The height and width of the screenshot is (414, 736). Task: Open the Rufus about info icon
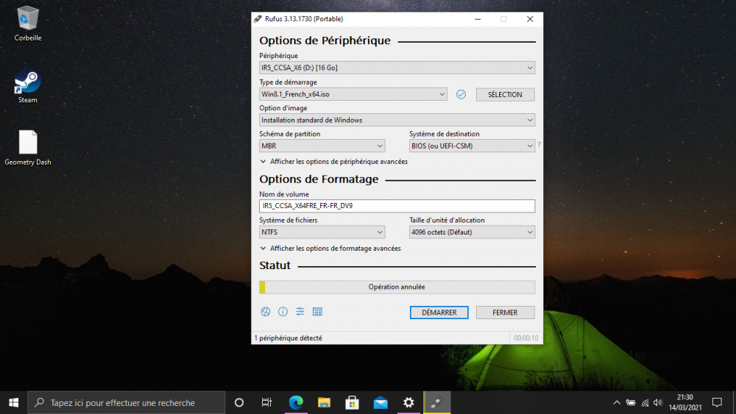(283, 312)
